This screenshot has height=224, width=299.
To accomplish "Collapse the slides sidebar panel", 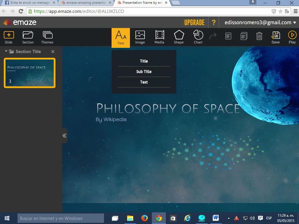I will click(x=65, y=136).
